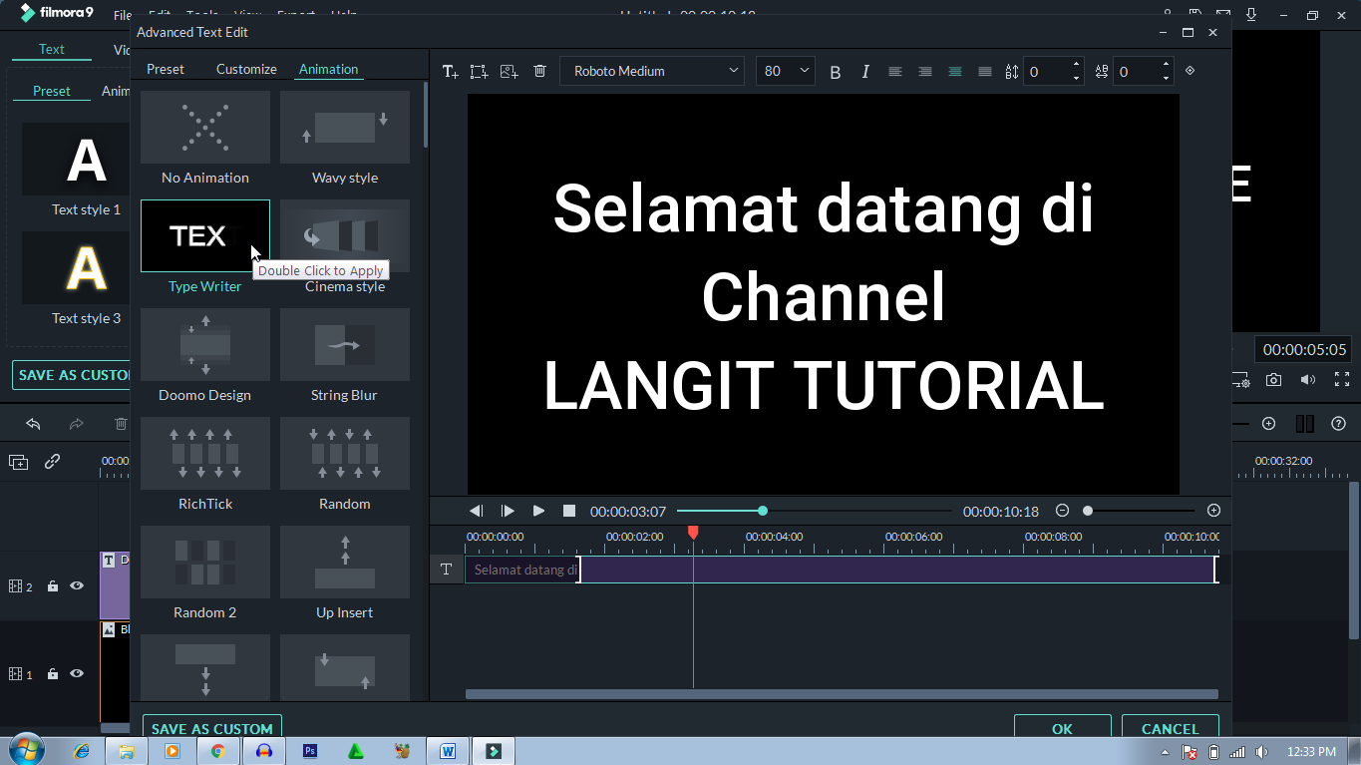Screen dimensions: 1361x765
Task: Click the help question mark icon
Action: pos(1339,423)
